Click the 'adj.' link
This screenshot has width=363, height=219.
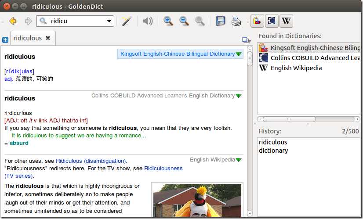click(9, 79)
